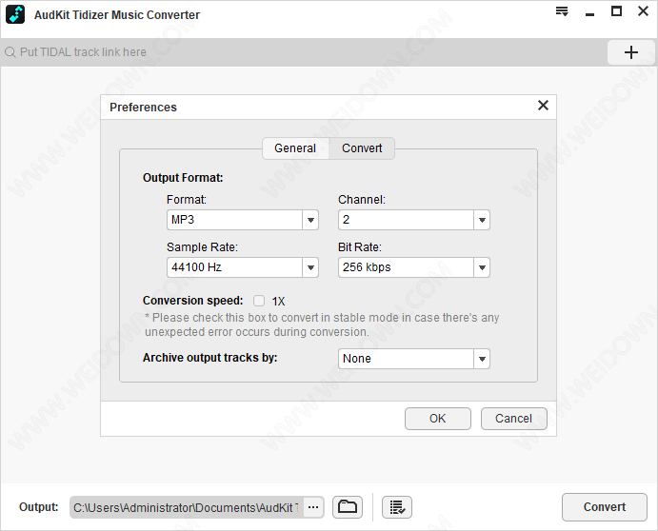Open the converted history list icon

(396, 507)
